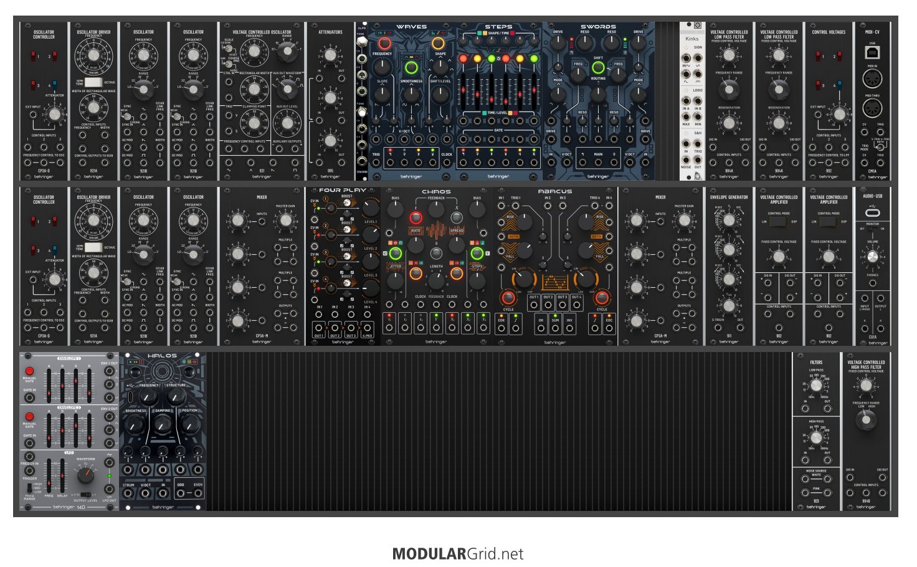The width and height of the screenshot is (917, 567).
Task: Click the MIDI THRU socket on CM1A
Action: tap(872, 108)
